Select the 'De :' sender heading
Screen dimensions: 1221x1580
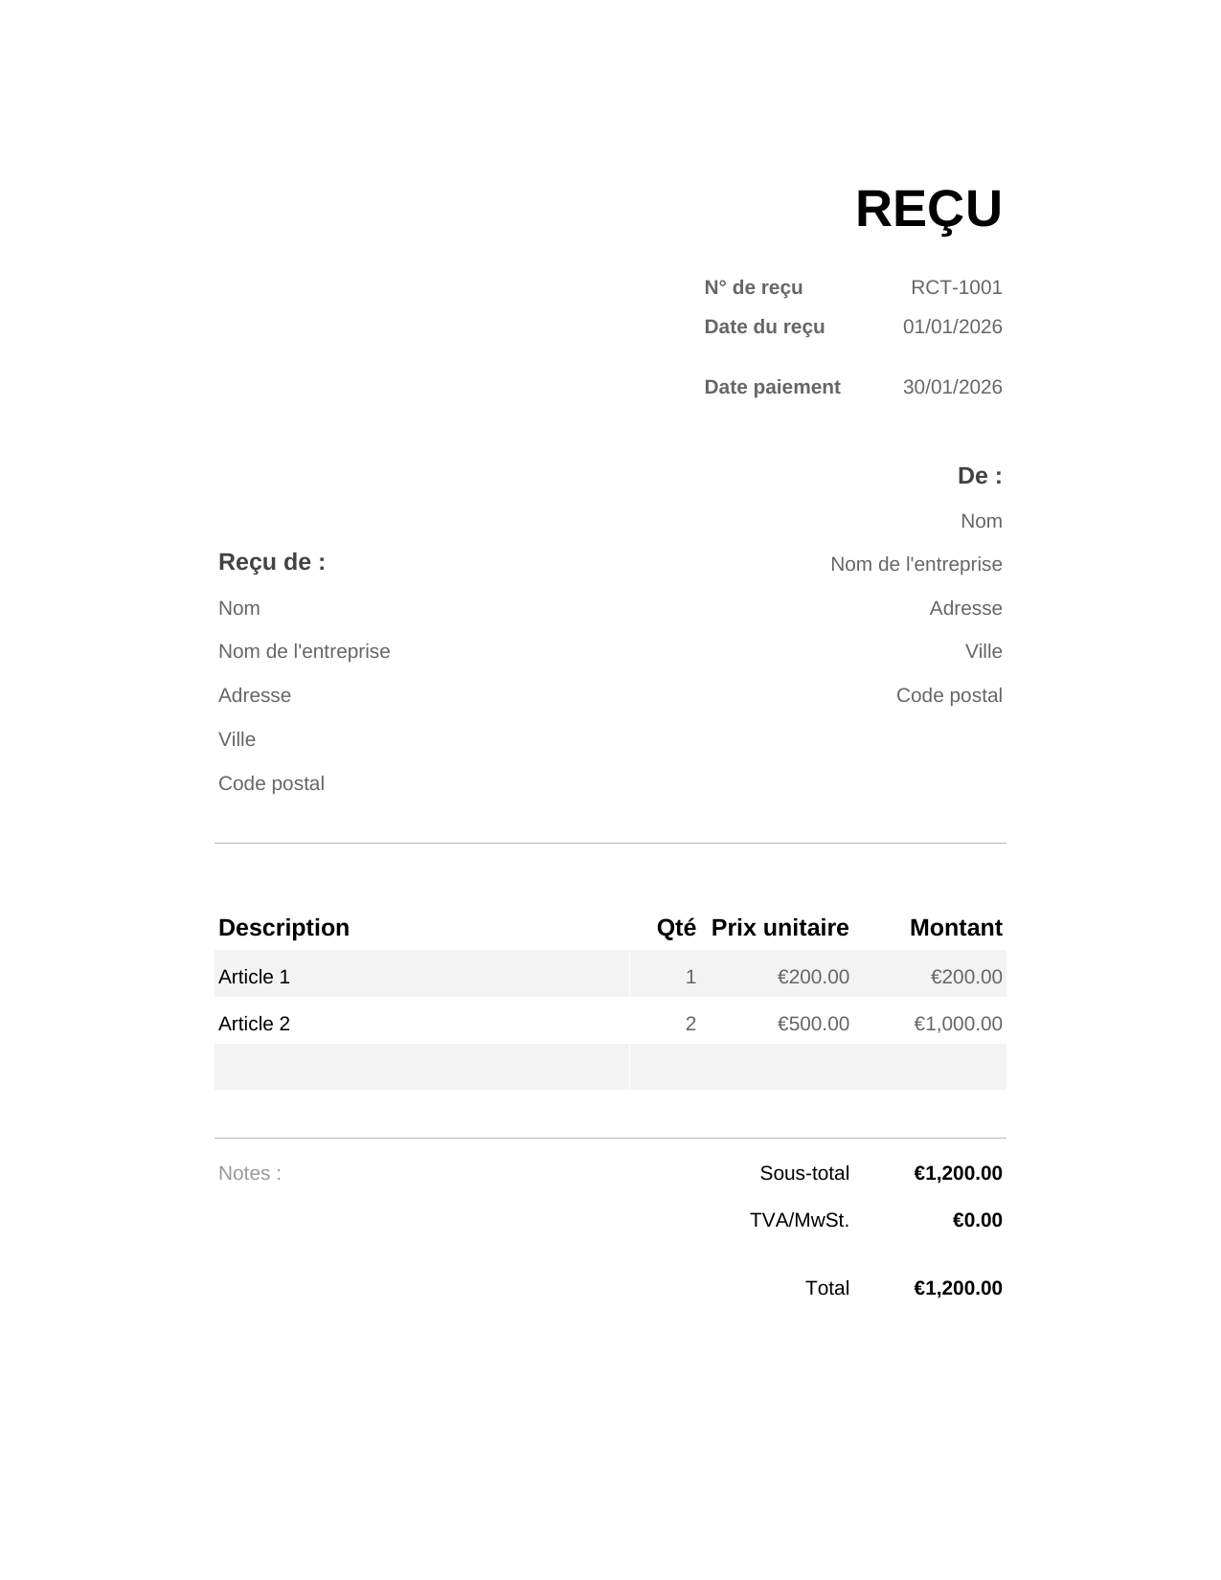pos(980,476)
